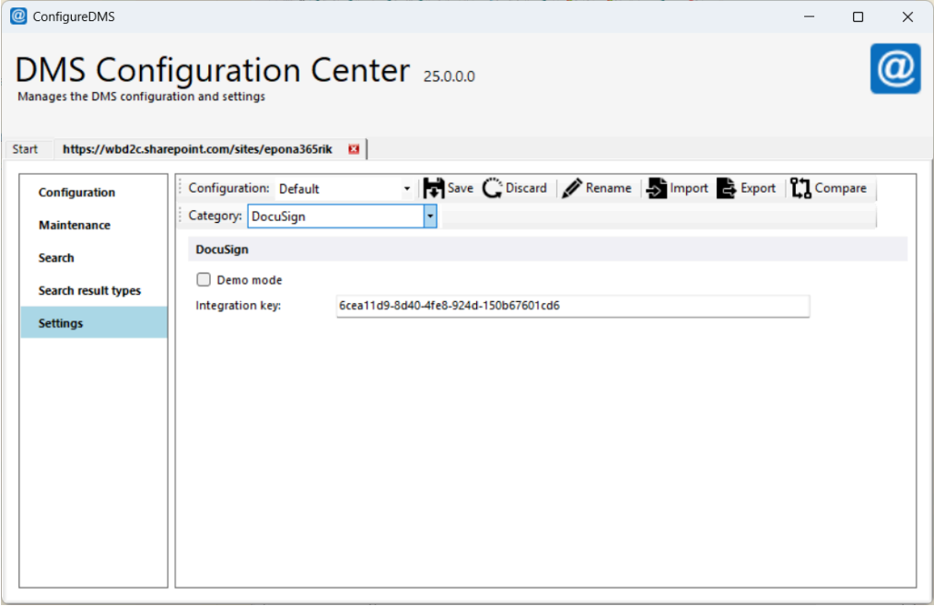Viewport: 934px width, 606px height.
Task: Click into the Integration key field
Action: (572, 307)
